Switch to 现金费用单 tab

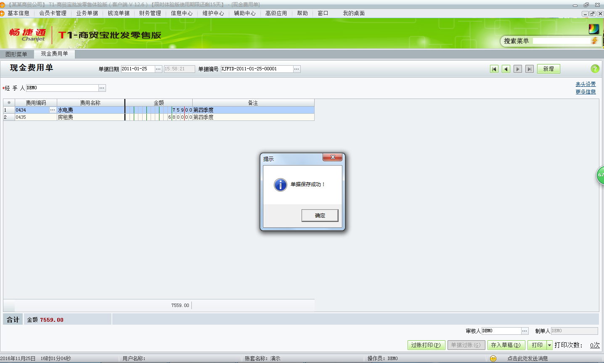click(x=54, y=54)
